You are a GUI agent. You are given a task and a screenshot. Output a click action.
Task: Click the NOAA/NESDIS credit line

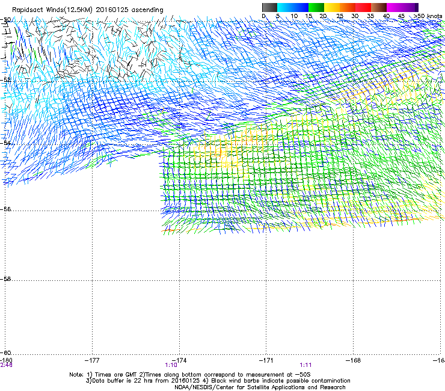(260, 387)
